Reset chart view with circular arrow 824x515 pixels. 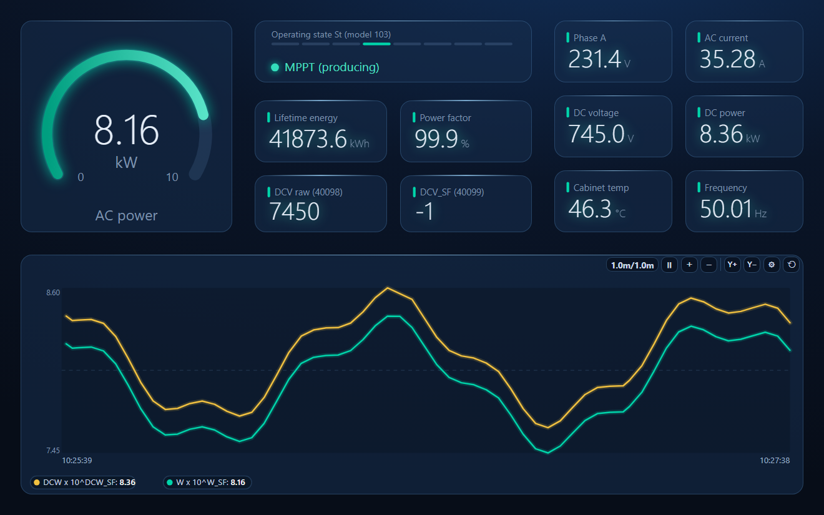792,265
